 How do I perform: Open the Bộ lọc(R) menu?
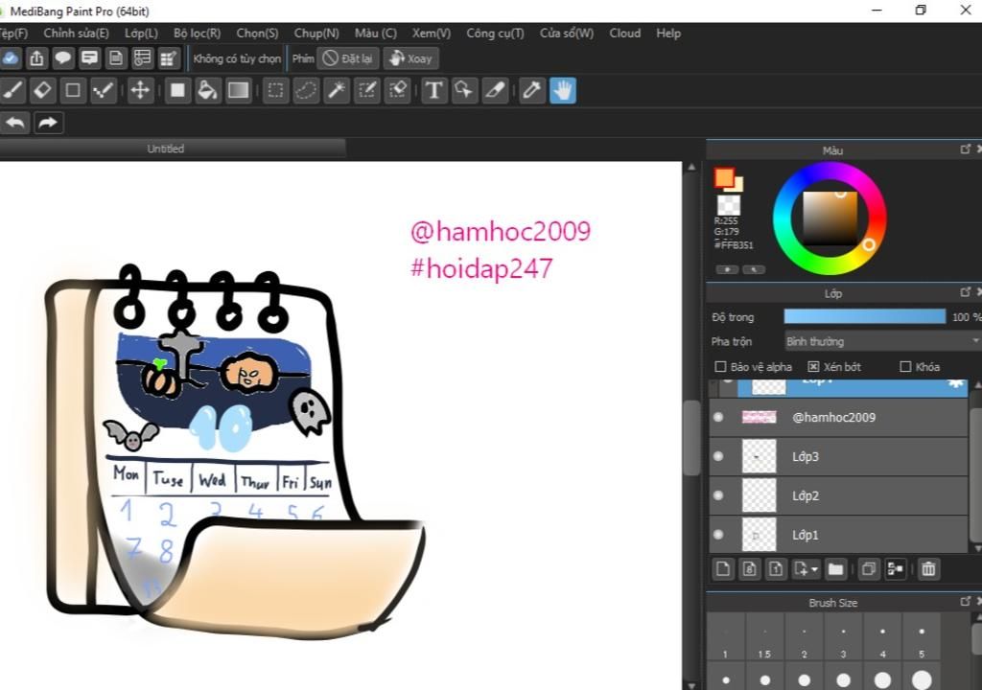pos(197,34)
